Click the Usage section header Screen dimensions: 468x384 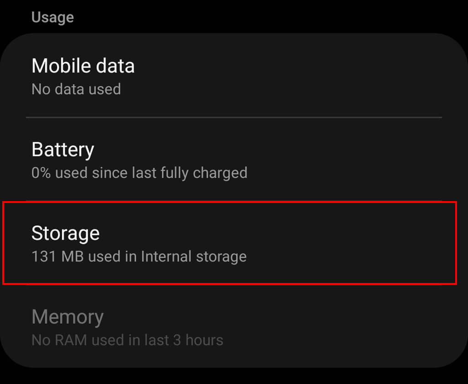tap(53, 17)
